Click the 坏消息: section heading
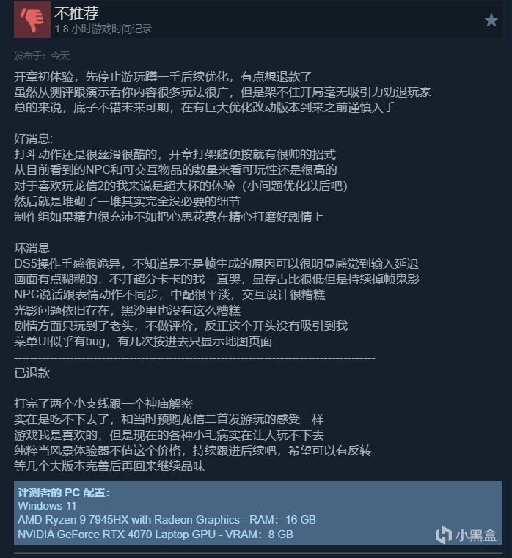512x558 pixels. point(33,248)
